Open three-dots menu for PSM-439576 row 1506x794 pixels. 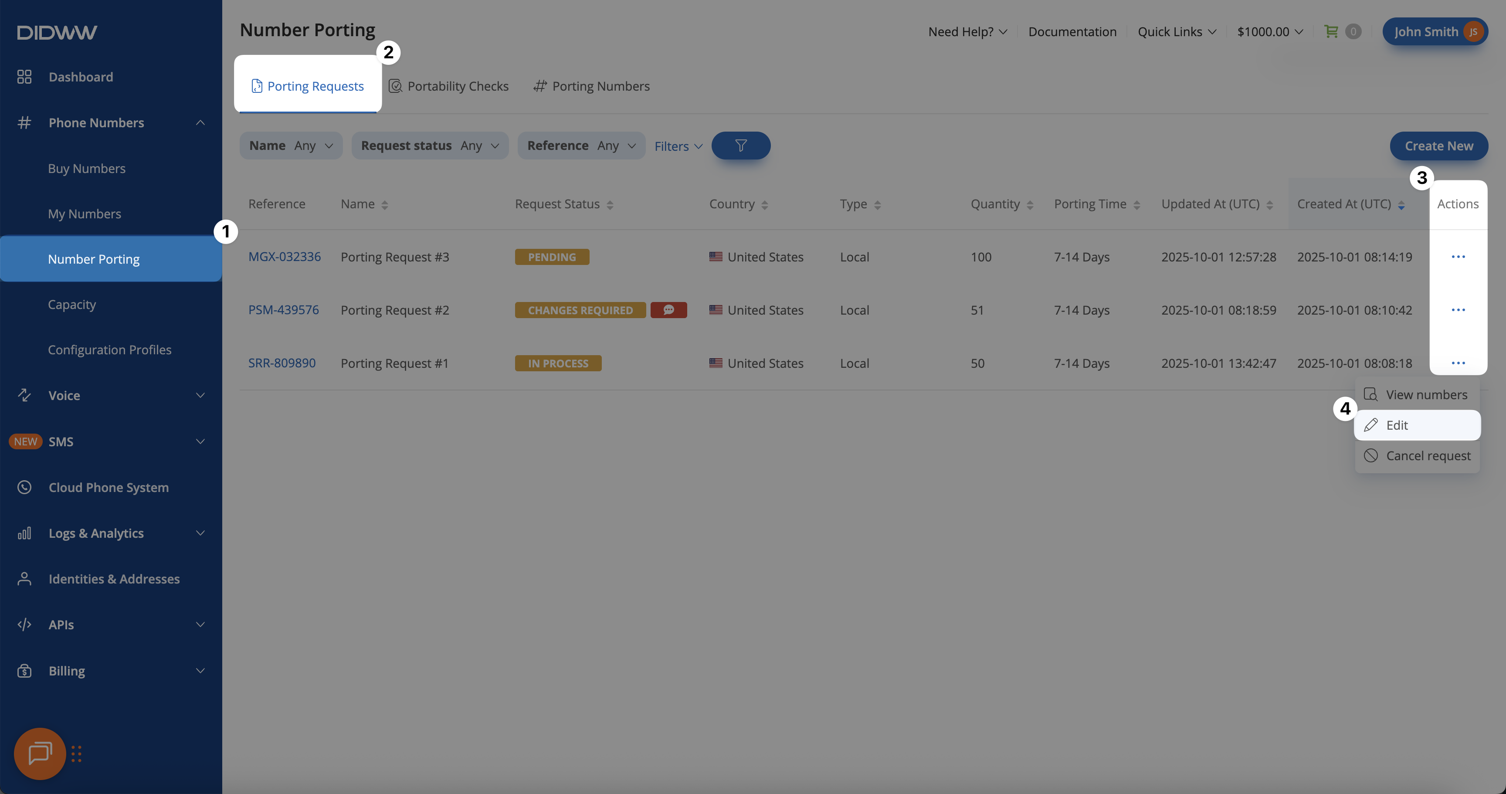(x=1458, y=310)
